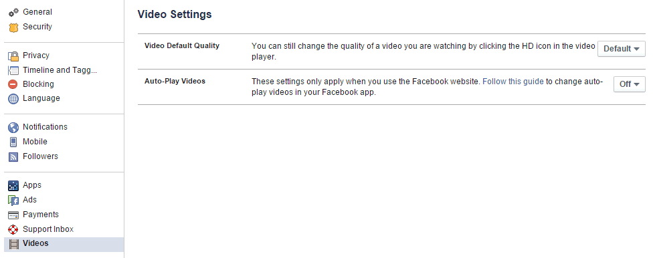
Task: Click the Video Default Quality label
Action: (182, 45)
